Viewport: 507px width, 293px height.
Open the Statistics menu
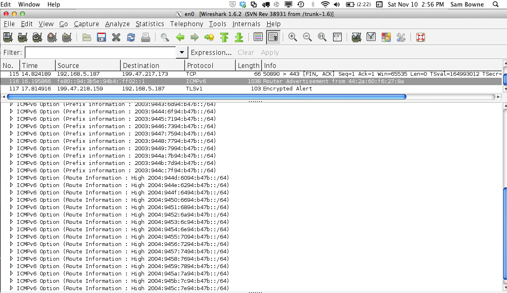[150, 24]
